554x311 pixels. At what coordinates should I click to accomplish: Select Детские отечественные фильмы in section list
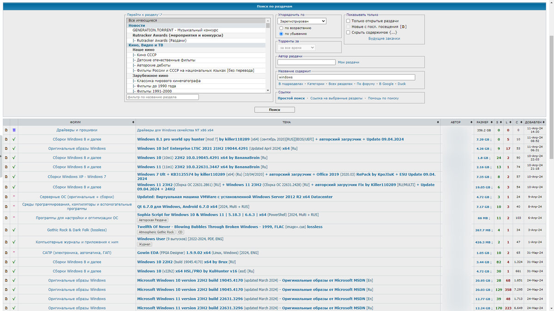pos(196,60)
